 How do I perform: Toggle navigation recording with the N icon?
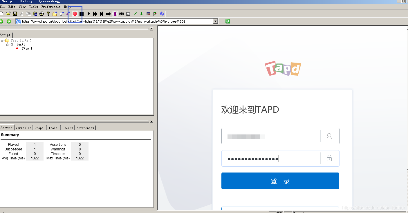tap(115, 14)
